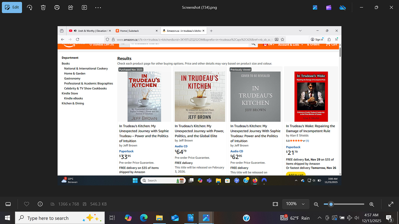Open the list all tabs chevron

(x=300, y=31)
